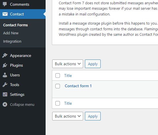Check the box next to Contact form 1
This screenshot has height=135, width=158.
58,86
